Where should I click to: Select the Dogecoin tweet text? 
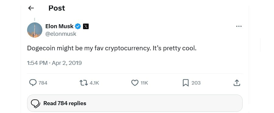click(112, 48)
